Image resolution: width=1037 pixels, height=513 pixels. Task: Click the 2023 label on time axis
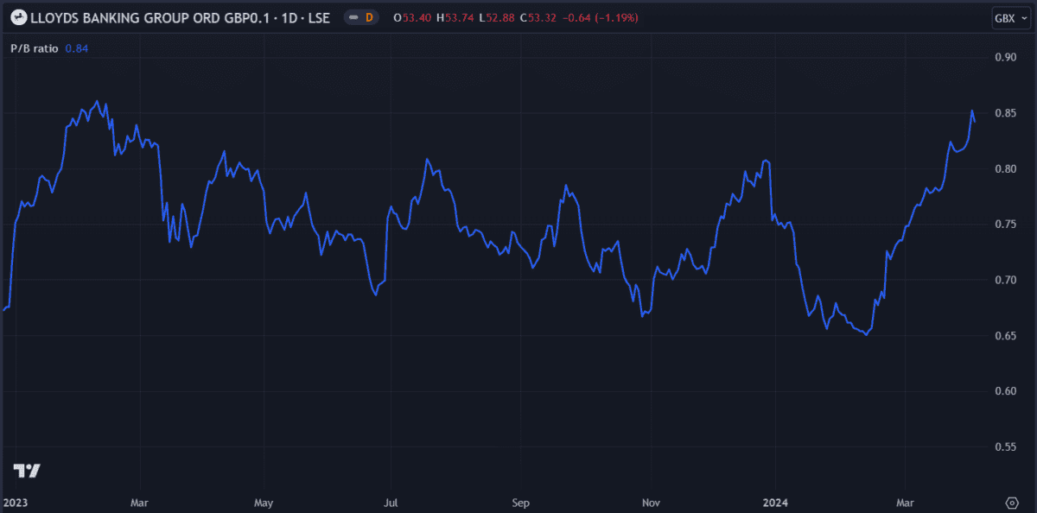(16, 502)
